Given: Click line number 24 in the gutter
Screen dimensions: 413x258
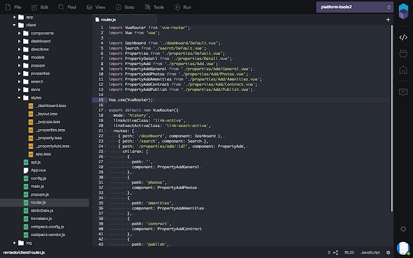Looking at the screenshot, I should click(101, 146).
